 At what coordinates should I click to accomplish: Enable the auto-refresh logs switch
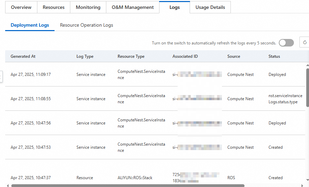pyautogui.click(x=286, y=43)
